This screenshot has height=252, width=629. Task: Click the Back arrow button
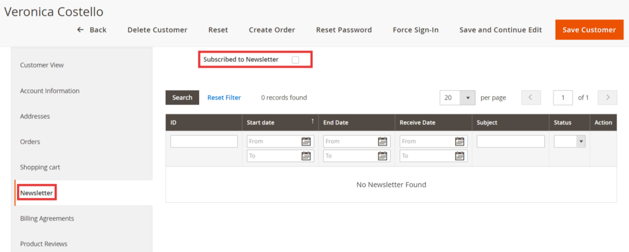click(x=92, y=29)
